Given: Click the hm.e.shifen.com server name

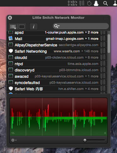Looking at the screenshot, I should pyautogui.click(x=71, y=89).
